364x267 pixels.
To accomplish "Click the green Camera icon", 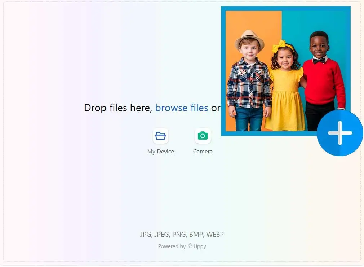I will (203, 136).
